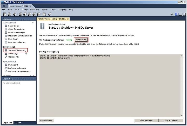Click the create new table icon

25,14
